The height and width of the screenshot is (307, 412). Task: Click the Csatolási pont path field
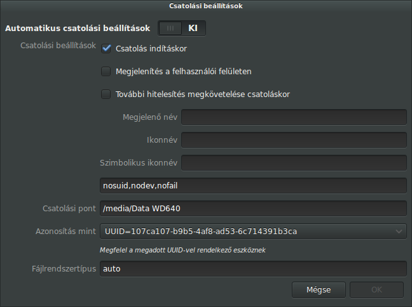click(x=253, y=209)
